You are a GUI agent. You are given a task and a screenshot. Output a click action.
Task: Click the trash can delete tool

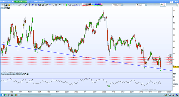pos(56,5)
